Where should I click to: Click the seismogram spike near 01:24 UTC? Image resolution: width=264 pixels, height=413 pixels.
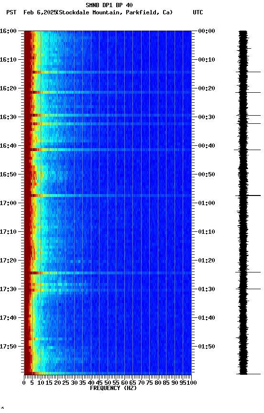[x=248, y=272]
